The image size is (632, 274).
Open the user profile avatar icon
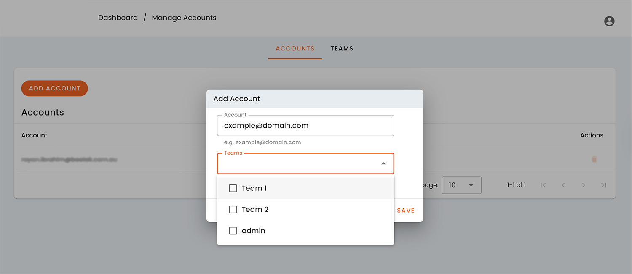coord(609,21)
